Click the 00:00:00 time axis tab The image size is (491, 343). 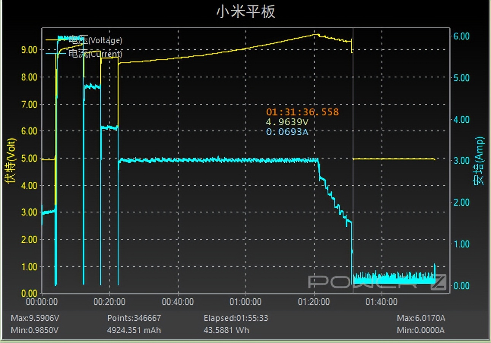42,302
